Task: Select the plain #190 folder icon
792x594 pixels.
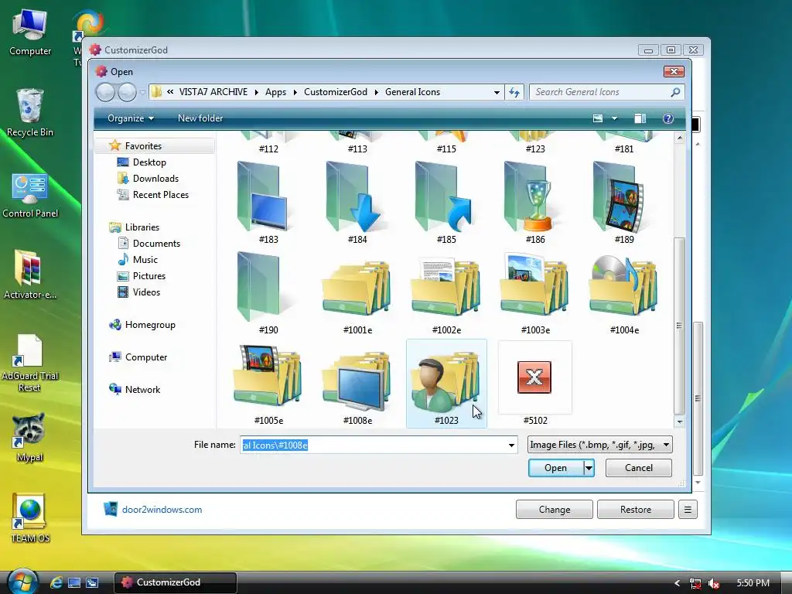Action: coord(268,293)
